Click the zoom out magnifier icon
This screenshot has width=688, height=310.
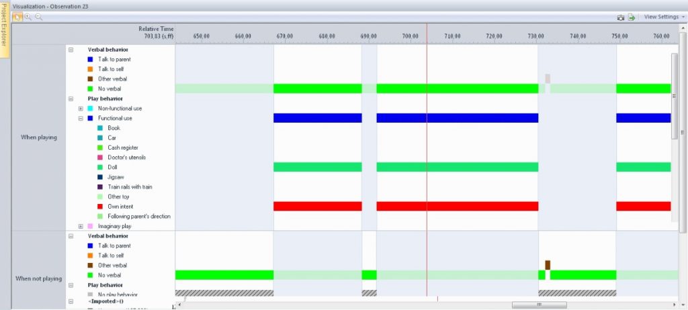tap(38, 17)
